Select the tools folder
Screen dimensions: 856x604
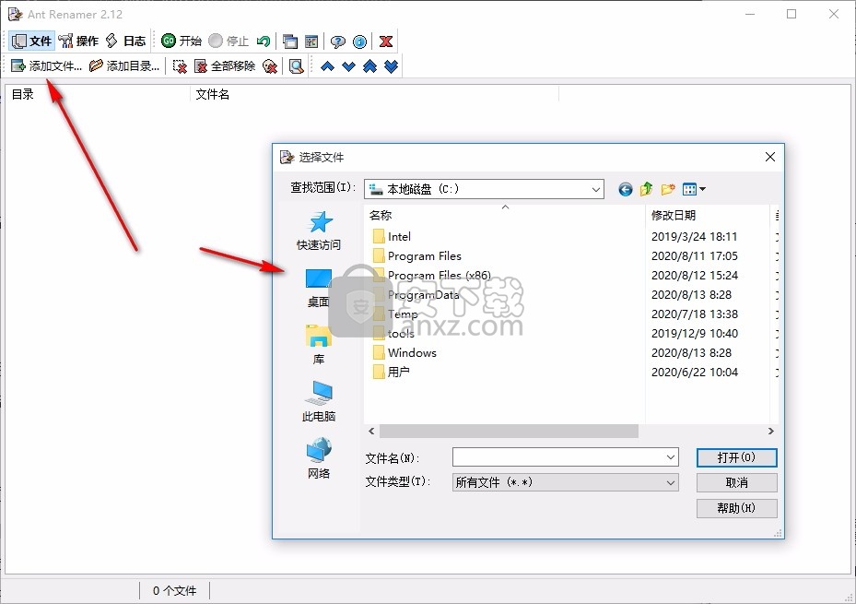(393, 334)
